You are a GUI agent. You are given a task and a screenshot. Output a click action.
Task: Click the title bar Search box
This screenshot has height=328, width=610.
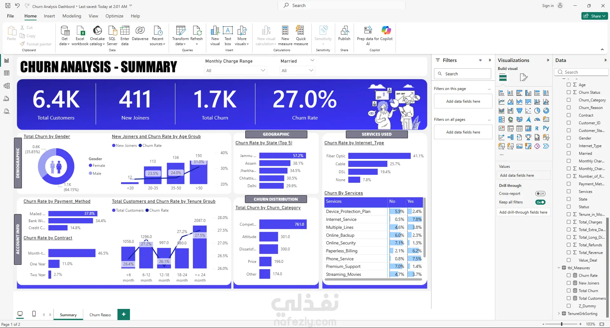click(342, 5)
